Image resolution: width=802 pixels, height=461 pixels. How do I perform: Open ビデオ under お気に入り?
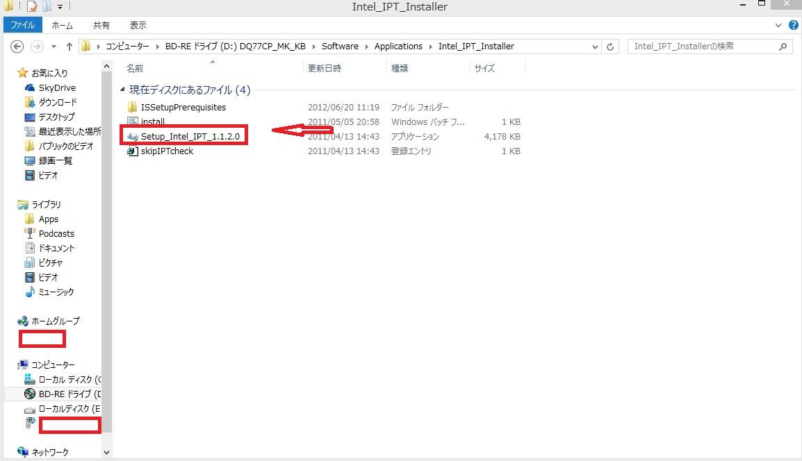click(48, 175)
